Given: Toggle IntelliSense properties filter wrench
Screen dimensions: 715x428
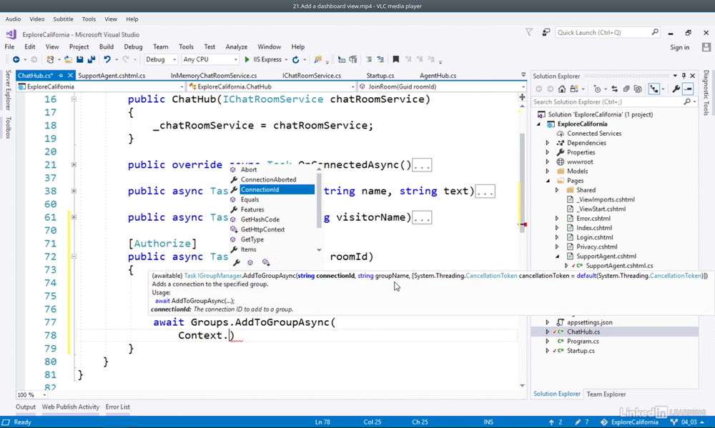Looking at the screenshot, I should pyautogui.click(x=236, y=262).
